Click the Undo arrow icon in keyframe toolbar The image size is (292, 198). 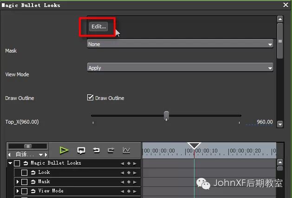tap(96, 150)
